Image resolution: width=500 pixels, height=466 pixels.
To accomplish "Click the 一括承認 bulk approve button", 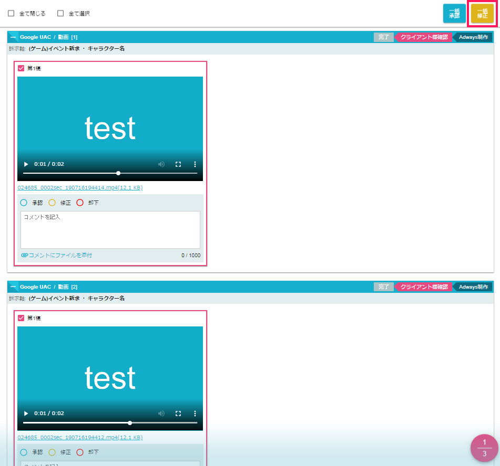I will coord(454,14).
